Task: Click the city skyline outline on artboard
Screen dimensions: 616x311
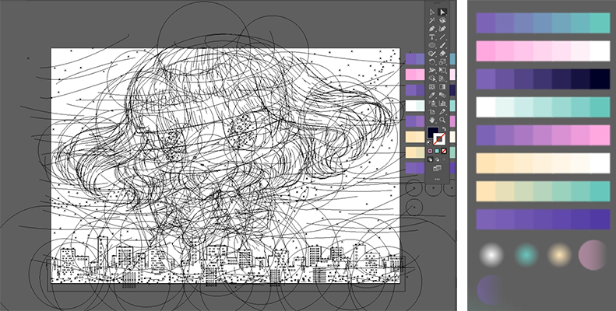Action: [226, 260]
